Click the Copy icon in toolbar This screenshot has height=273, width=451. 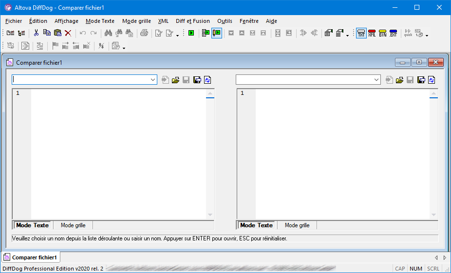pos(47,33)
